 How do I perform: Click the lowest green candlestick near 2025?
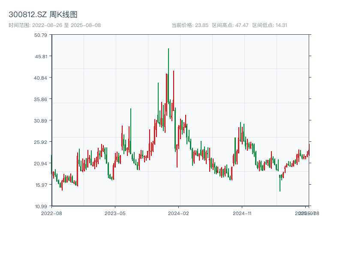(x=280, y=183)
